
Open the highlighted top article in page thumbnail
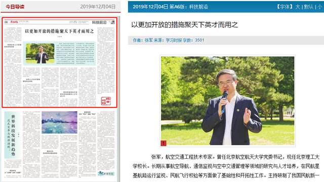60,63
